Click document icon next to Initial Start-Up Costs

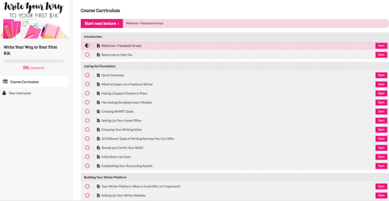[98, 157]
